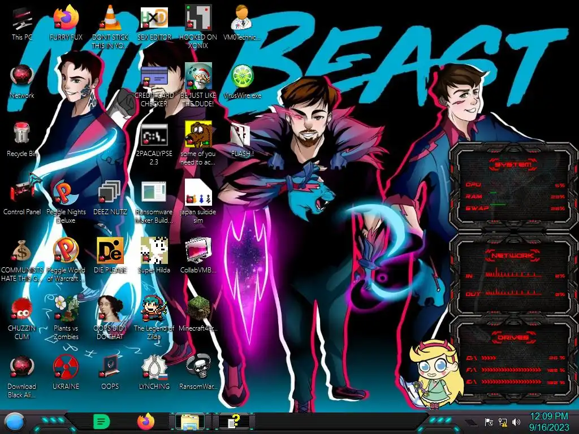Open the DIE PLEASE shortcut

click(x=110, y=257)
